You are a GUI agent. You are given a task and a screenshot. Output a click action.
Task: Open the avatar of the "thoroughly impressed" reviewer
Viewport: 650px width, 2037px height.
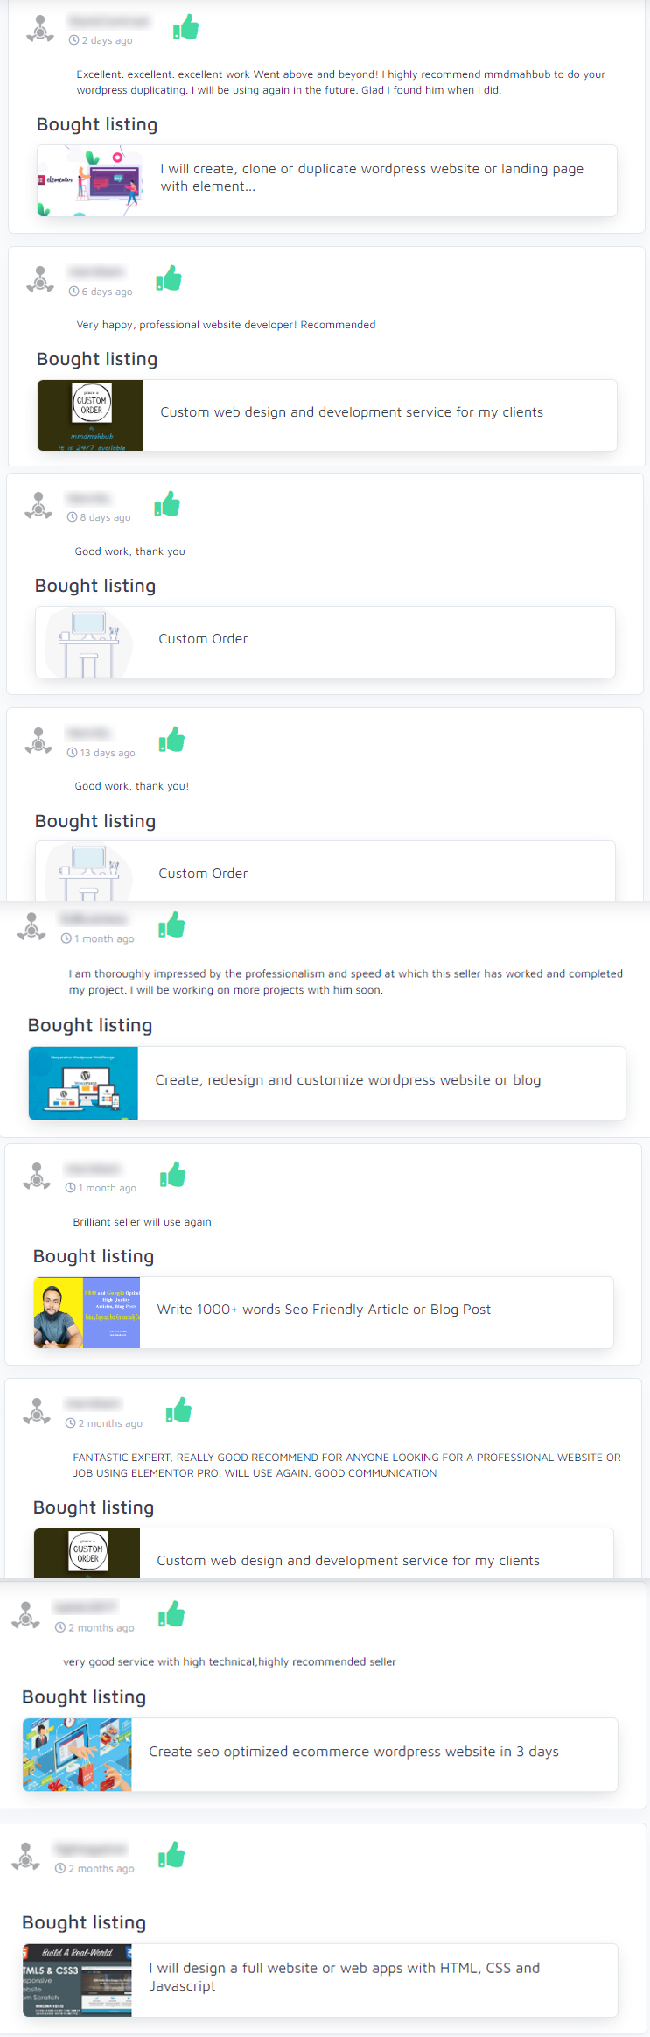point(31,926)
